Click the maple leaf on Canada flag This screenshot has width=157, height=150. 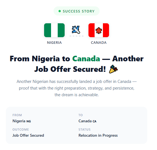point(99,30)
